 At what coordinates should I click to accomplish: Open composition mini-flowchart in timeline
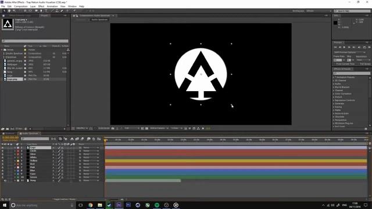click(x=53, y=139)
